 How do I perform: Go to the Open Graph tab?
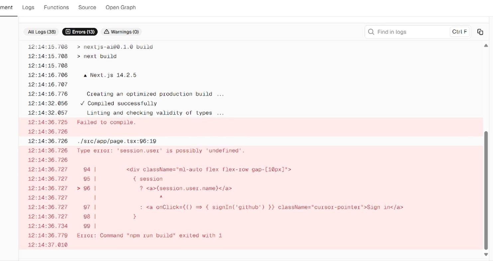point(121,7)
